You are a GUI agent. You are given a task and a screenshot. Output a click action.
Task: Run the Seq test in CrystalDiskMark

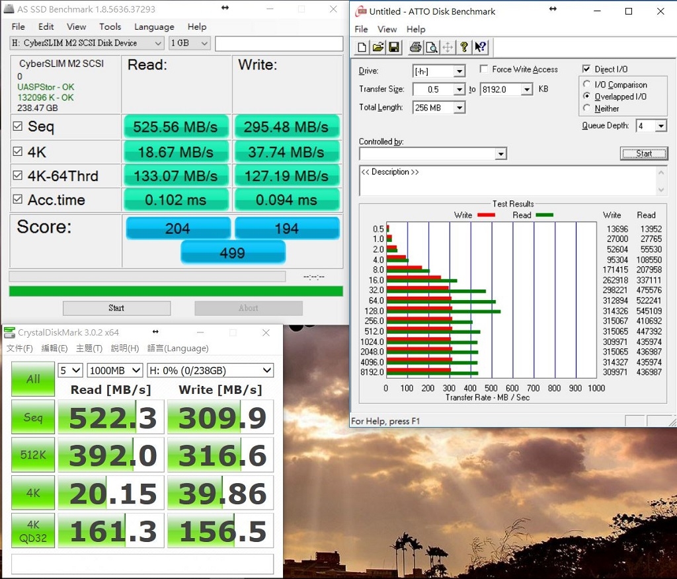pos(33,416)
